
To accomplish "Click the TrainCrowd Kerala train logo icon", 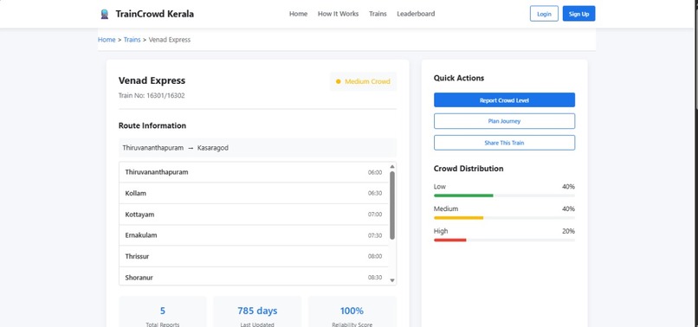I will click(105, 14).
